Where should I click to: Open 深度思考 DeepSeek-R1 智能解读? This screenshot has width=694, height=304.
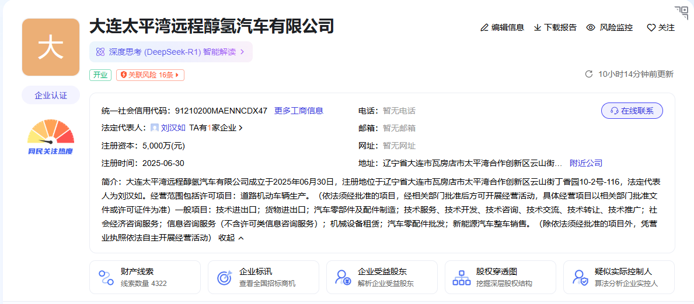click(171, 52)
